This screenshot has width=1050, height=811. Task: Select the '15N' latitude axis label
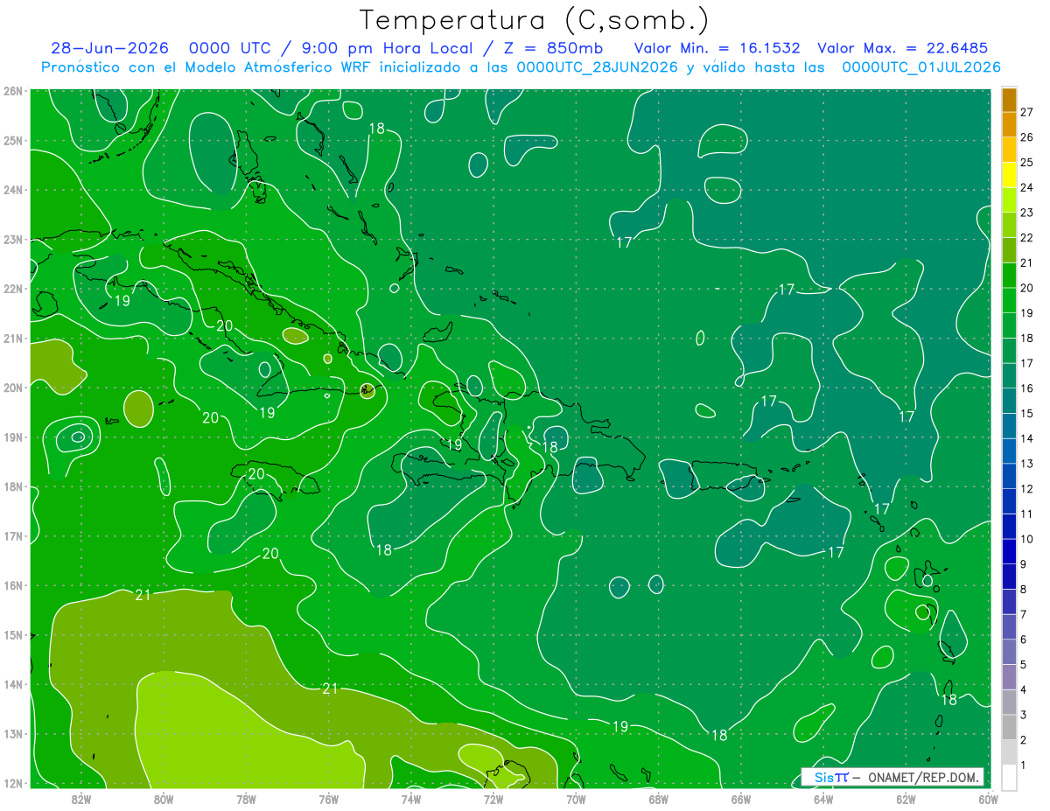coord(12,634)
